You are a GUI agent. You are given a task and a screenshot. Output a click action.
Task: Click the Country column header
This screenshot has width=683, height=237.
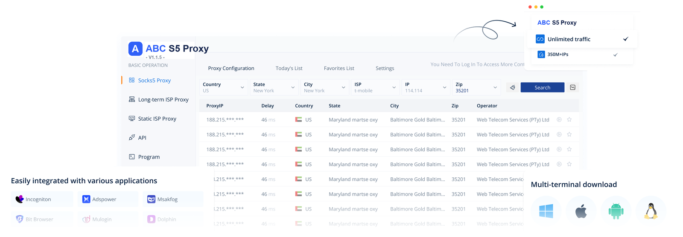[304, 106]
